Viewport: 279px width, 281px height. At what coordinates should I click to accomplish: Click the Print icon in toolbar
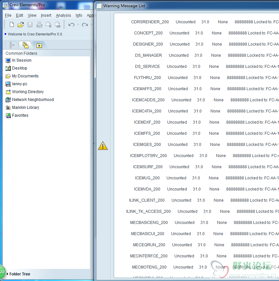[x=39, y=25]
